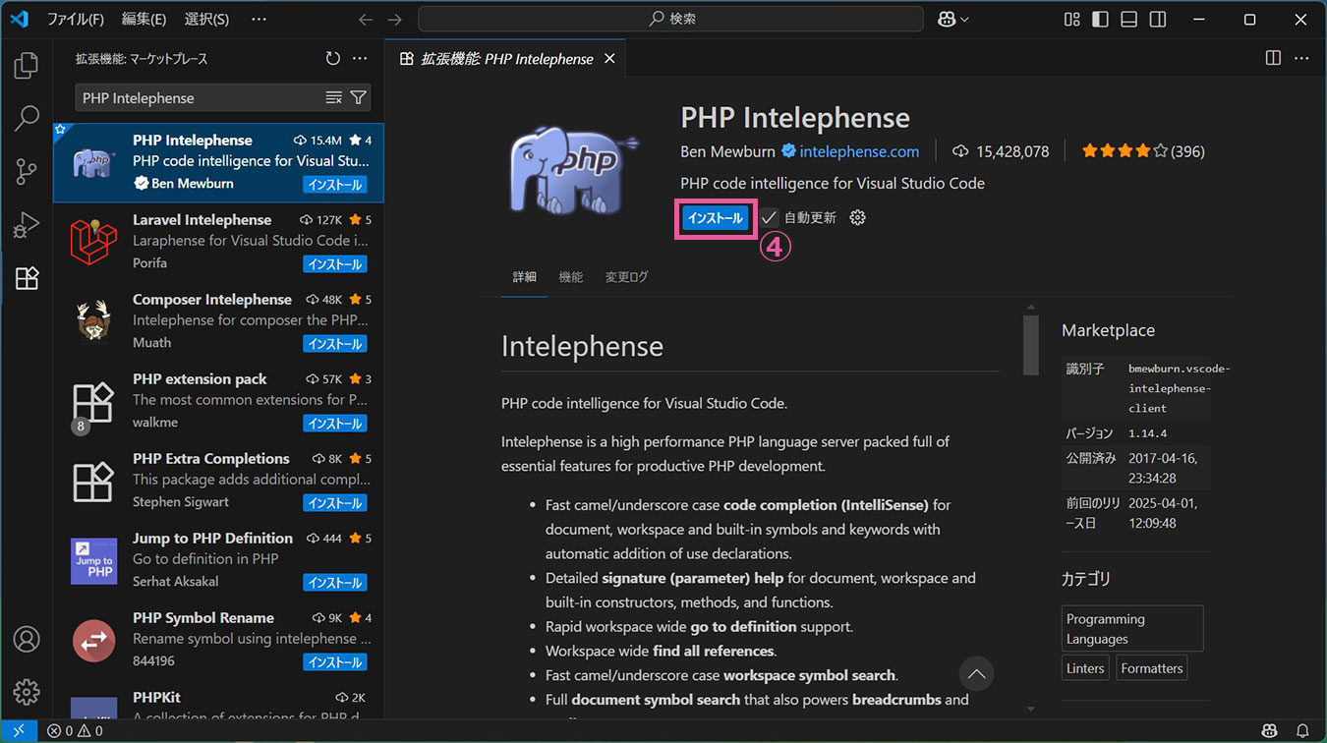1327x743 pixels.
Task: Close the PHP Intelephense extension tab
Action: pyautogui.click(x=609, y=59)
